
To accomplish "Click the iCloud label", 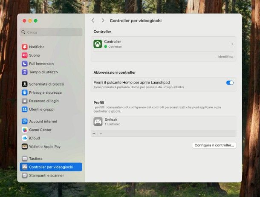I will [35, 138].
